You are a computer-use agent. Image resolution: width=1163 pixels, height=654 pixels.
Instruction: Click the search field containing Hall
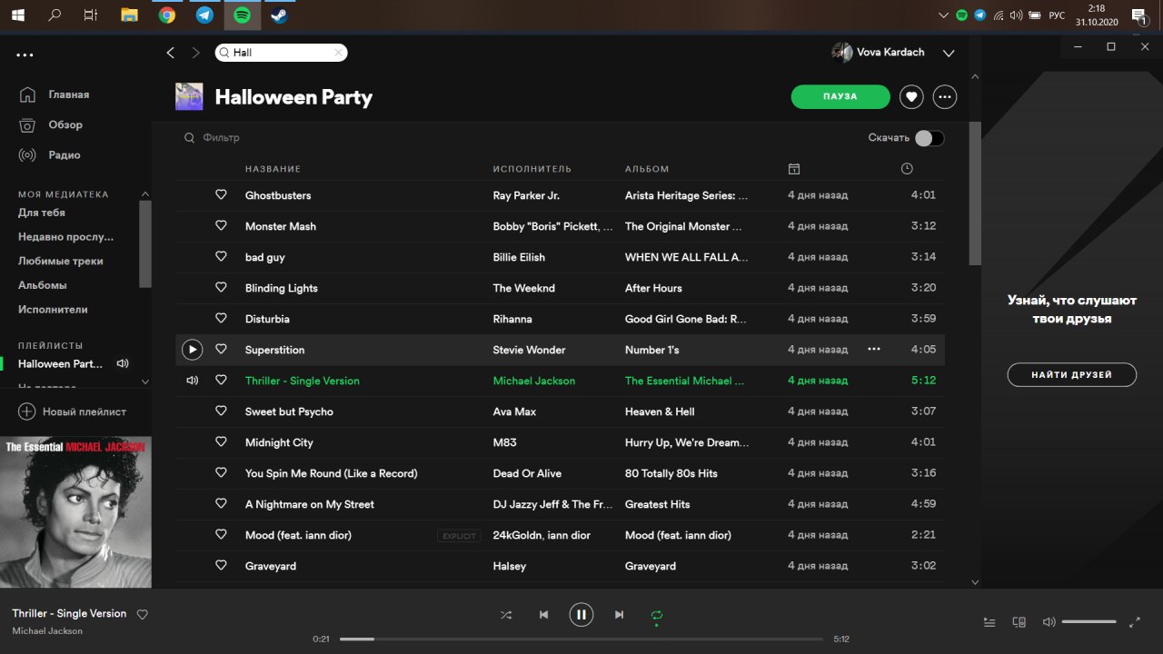click(x=281, y=53)
